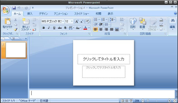
Task: Open line spacing dropdown
Action: pyautogui.click(x=112, y=20)
